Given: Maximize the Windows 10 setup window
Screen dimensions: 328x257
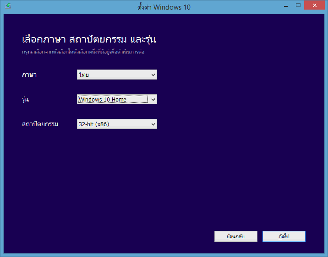Looking at the screenshot, I should tap(297, 5).
